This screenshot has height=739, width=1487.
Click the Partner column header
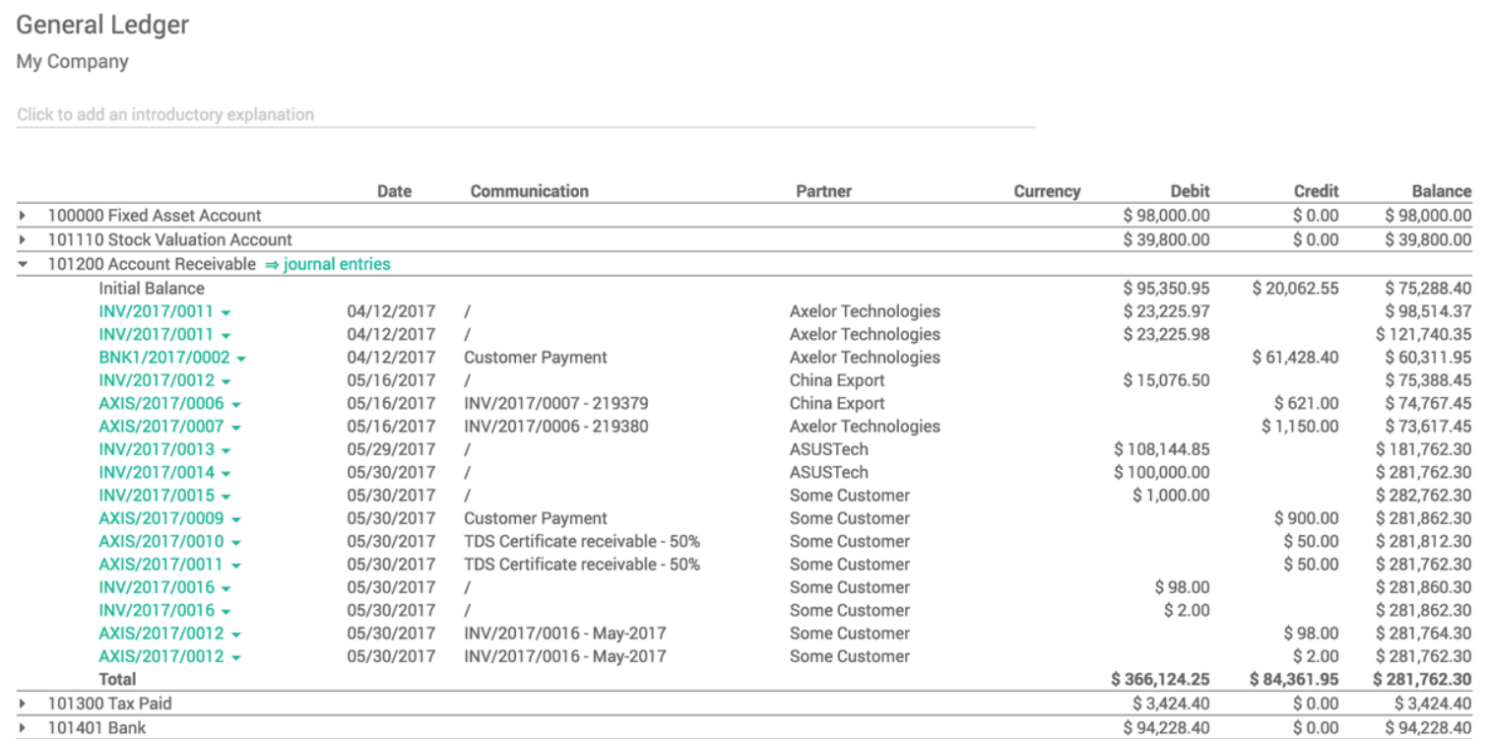[824, 191]
